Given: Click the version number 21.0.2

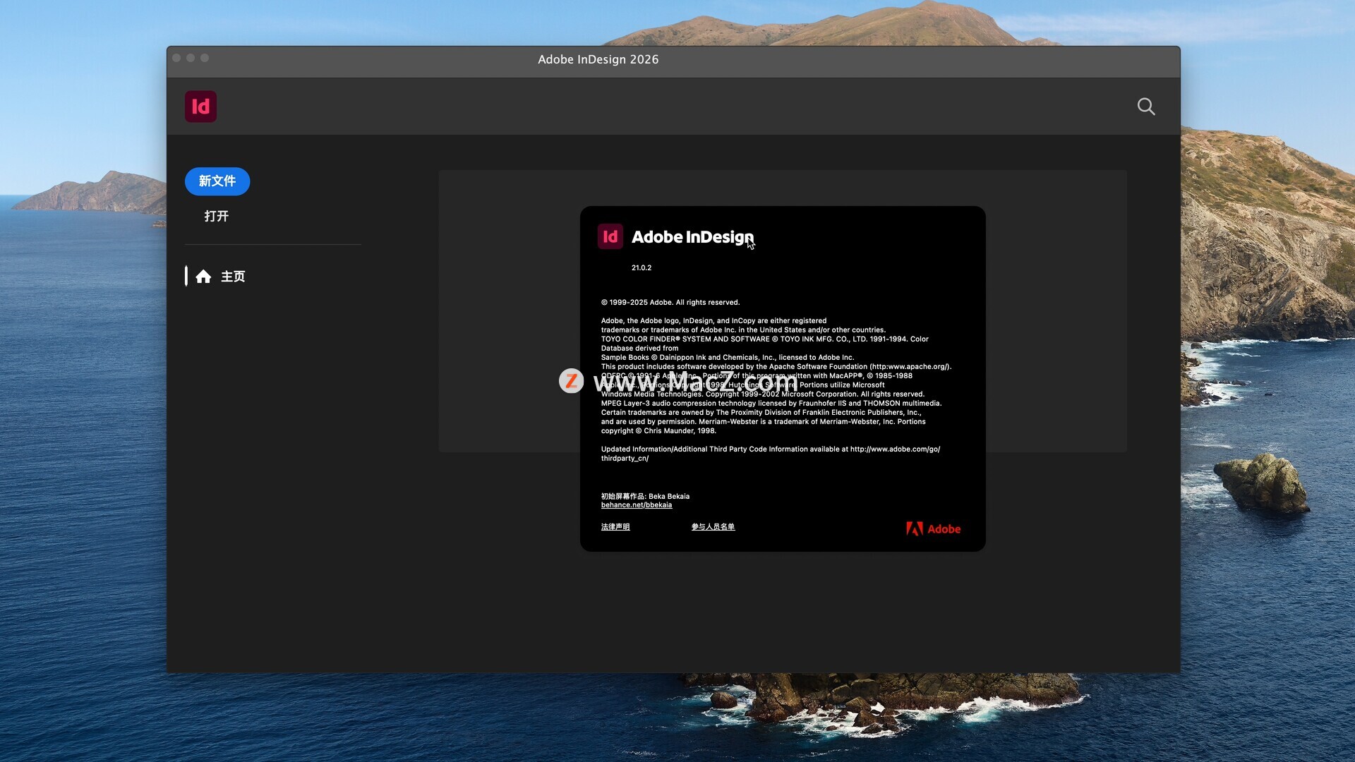Looking at the screenshot, I should pyautogui.click(x=641, y=268).
